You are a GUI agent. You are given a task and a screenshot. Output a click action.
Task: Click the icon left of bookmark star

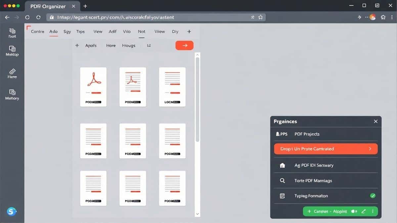[252, 17]
